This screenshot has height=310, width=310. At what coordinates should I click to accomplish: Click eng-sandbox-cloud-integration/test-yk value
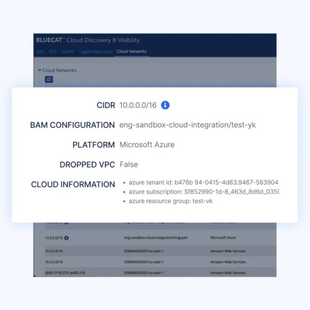pyautogui.click(x=187, y=125)
